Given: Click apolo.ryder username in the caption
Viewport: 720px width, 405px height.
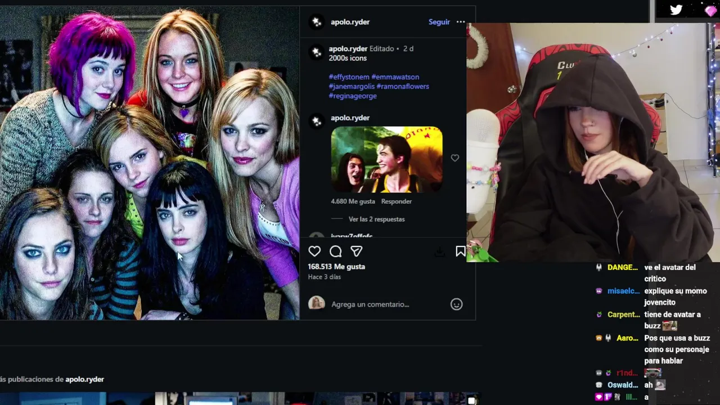Looking at the screenshot, I should click(x=348, y=49).
